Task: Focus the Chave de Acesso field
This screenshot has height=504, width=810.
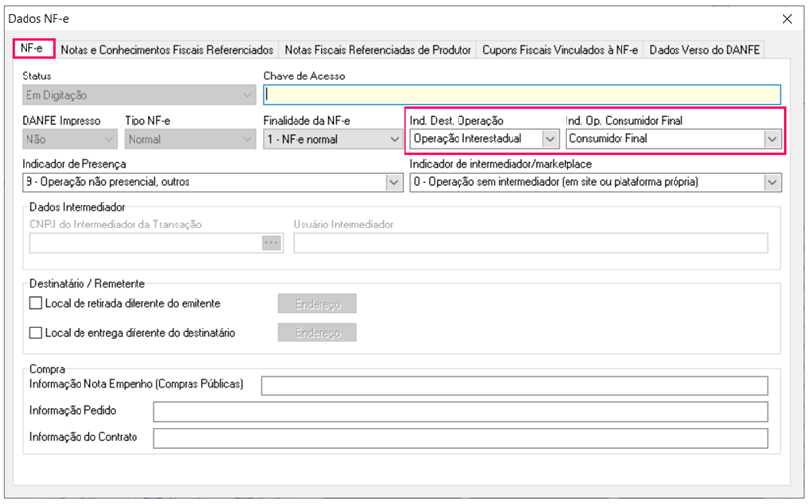Action: pyautogui.click(x=521, y=95)
